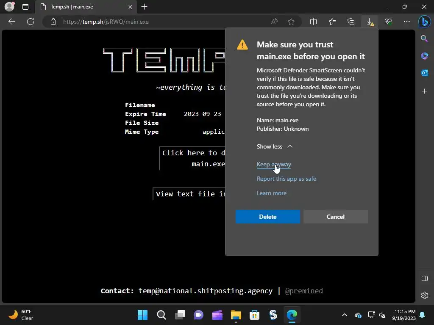
Task: Open Settings and more ellipsis menu
Action: 406,22
